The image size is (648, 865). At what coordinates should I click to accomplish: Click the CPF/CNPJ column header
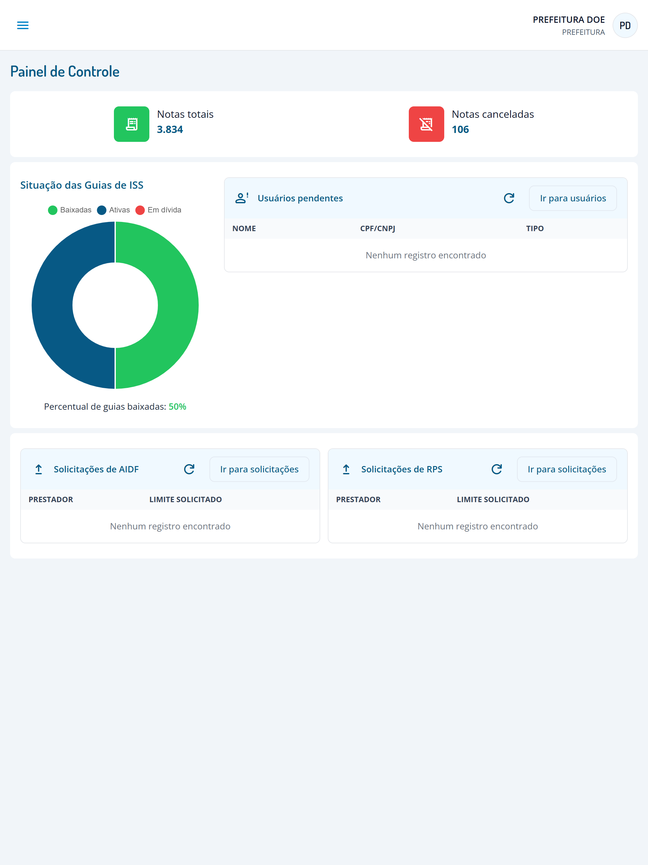377,228
